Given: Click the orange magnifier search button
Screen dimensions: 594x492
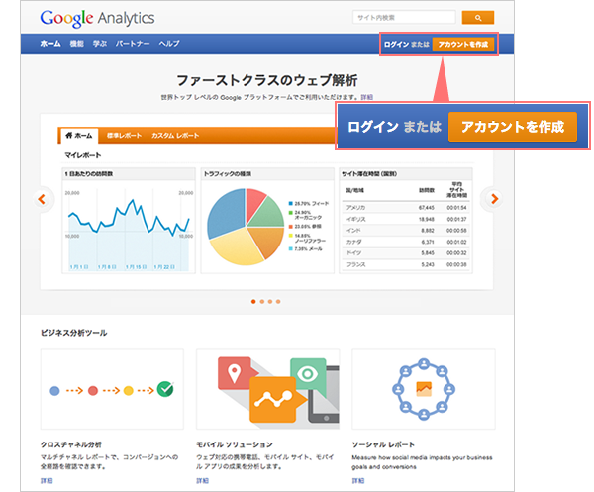Looking at the screenshot, I should click(x=478, y=18).
